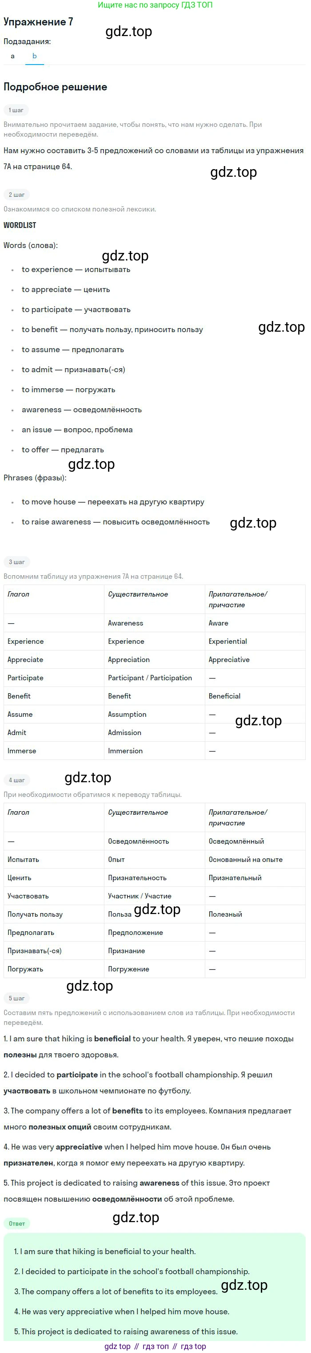Switch to subtask tab 'a'
311x1353 pixels.
point(12,56)
